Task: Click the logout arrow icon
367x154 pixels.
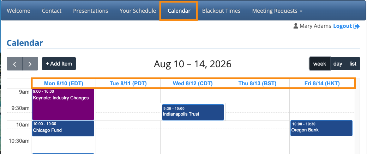Action: [x=357, y=26]
